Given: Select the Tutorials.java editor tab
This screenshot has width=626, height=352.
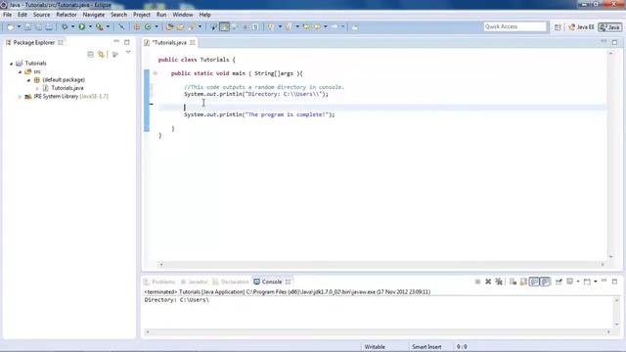Looking at the screenshot, I should pyautogui.click(x=169, y=42).
